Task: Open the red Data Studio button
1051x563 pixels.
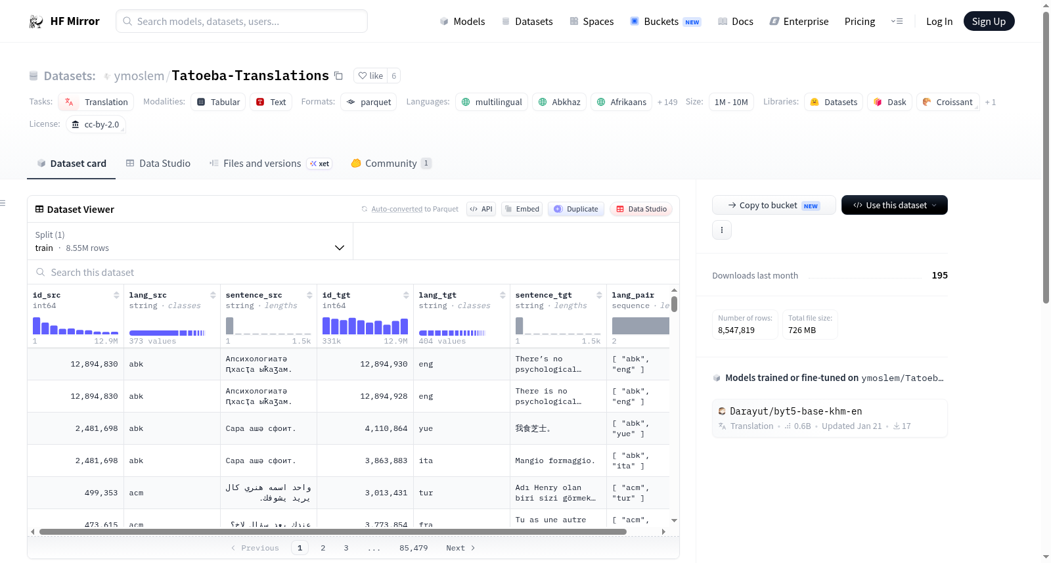Action: coord(641,209)
